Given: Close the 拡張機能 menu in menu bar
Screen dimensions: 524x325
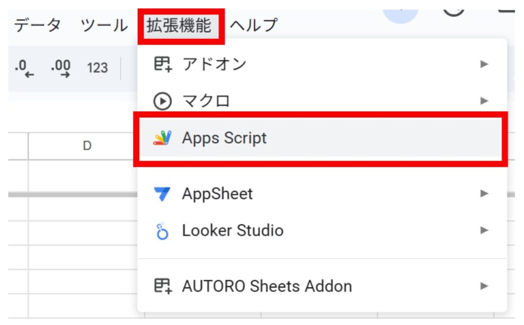Looking at the screenshot, I should pos(179,25).
